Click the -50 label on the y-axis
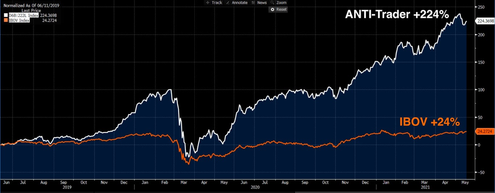This screenshot has width=495, height=193. tap(481, 172)
